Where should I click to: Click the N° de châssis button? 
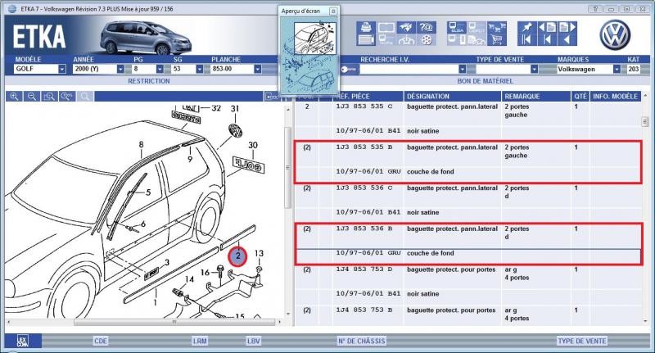[361, 341]
